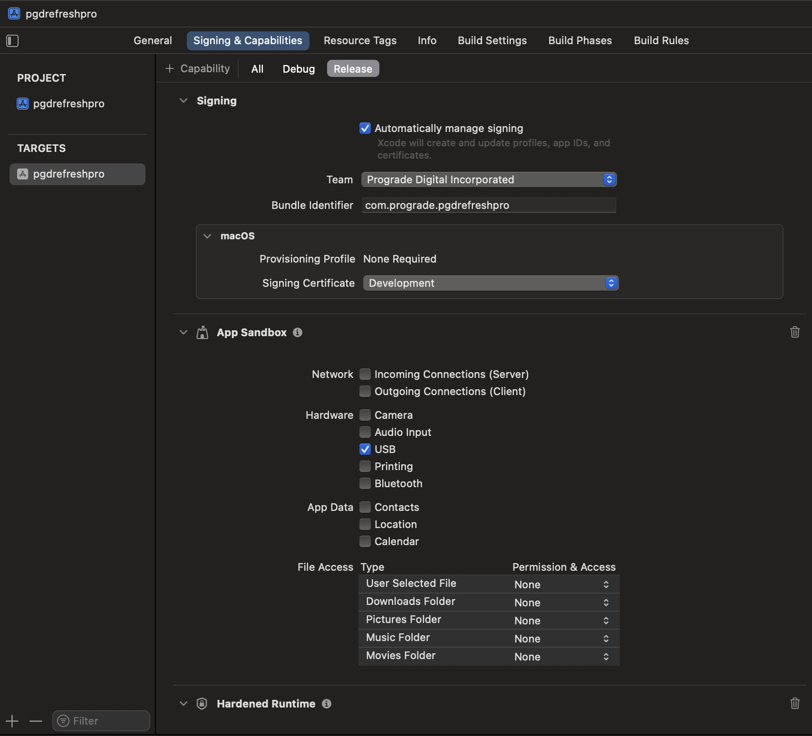
Task: Show All build configurations
Action: [257, 69]
